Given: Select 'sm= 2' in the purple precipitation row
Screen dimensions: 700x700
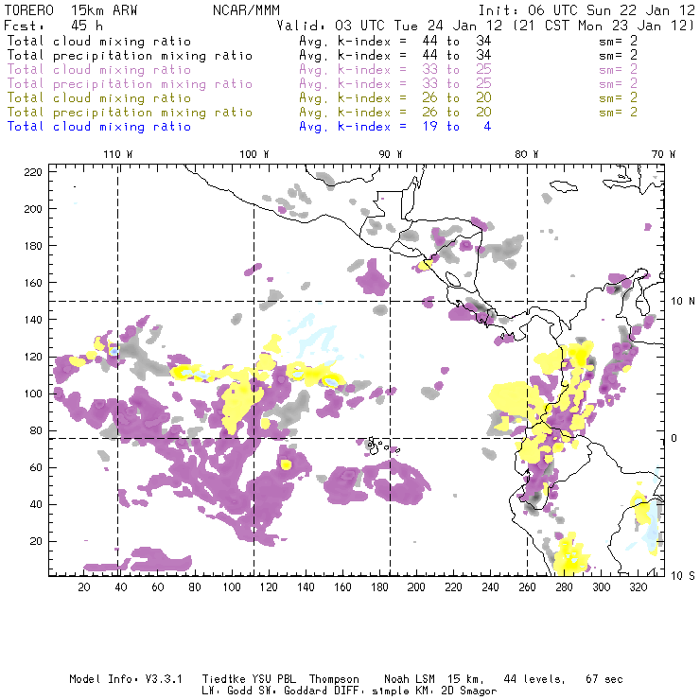Looking at the screenshot, I should point(618,84).
